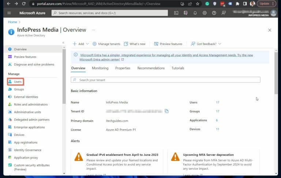Reload the browser page
This screenshot has width=281, height=178.
tap(24, 4)
